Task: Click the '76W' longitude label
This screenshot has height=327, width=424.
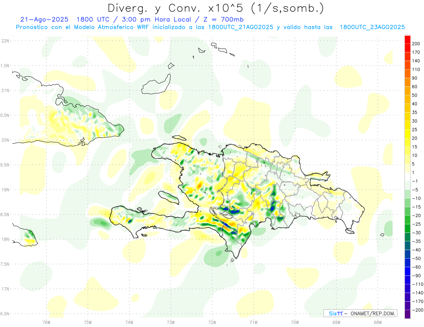Action: tap(46, 322)
